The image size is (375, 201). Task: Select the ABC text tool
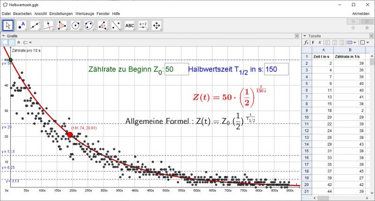[129, 25]
